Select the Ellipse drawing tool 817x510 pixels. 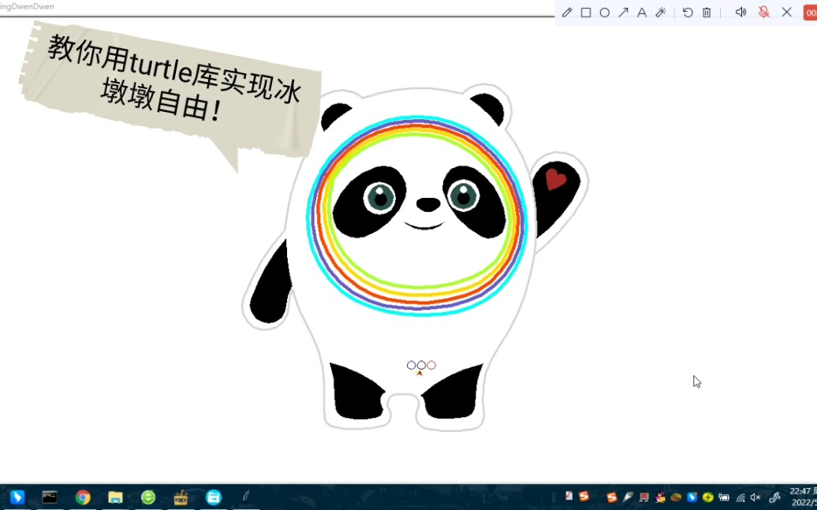point(604,12)
